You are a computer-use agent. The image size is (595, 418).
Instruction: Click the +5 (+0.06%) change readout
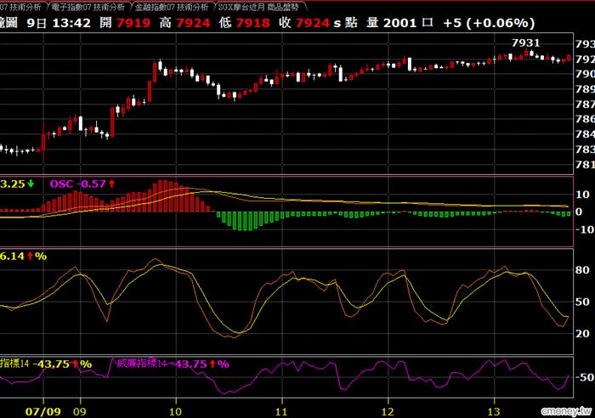point(489,23)
